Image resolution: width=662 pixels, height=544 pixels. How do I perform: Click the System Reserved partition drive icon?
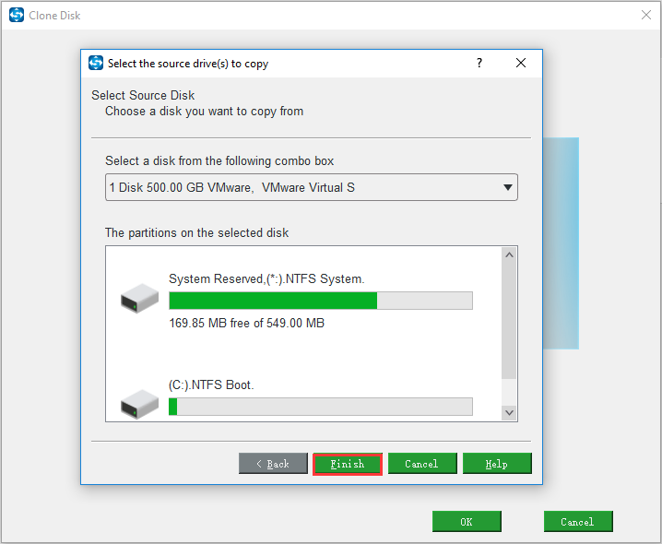[x=139, y=299]
